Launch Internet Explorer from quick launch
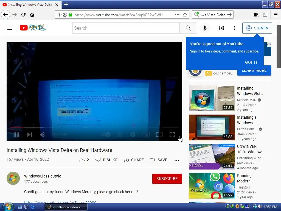Viewport: 281px width, 211px height. [32, 207]
